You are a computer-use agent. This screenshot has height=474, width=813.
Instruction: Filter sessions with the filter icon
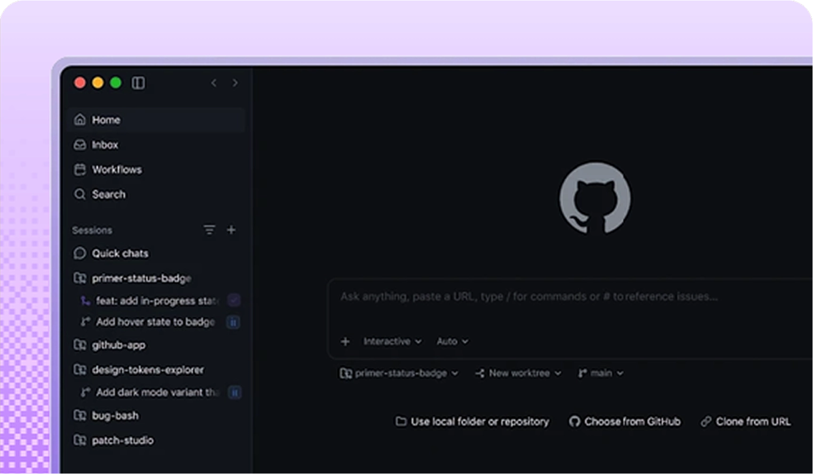[209, 230]
